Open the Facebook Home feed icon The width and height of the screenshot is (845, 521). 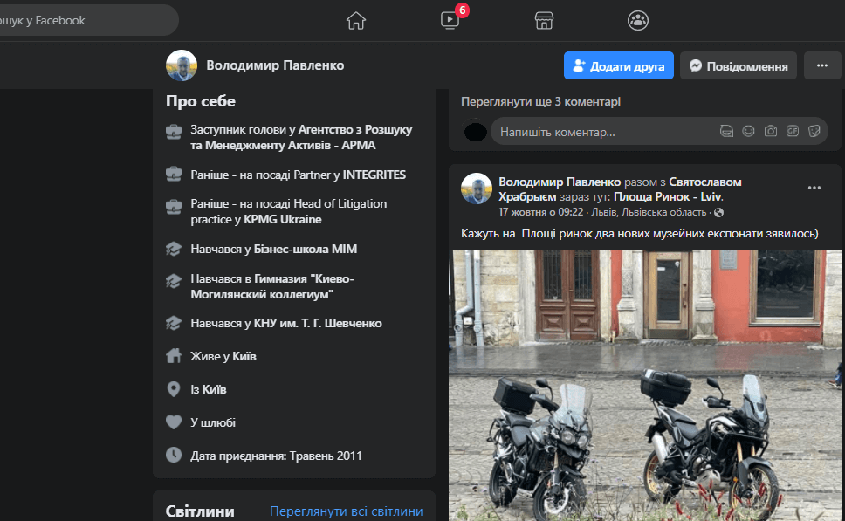tap(355, 20)
